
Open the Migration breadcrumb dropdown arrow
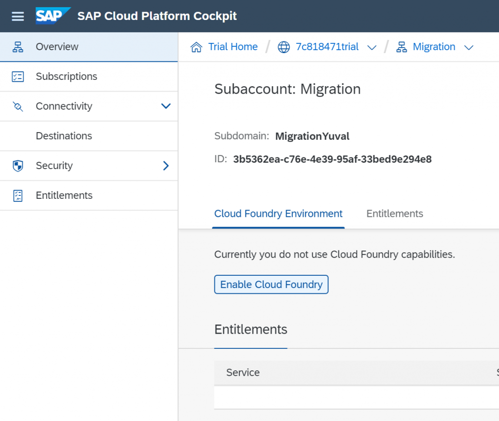click(469, 48)
